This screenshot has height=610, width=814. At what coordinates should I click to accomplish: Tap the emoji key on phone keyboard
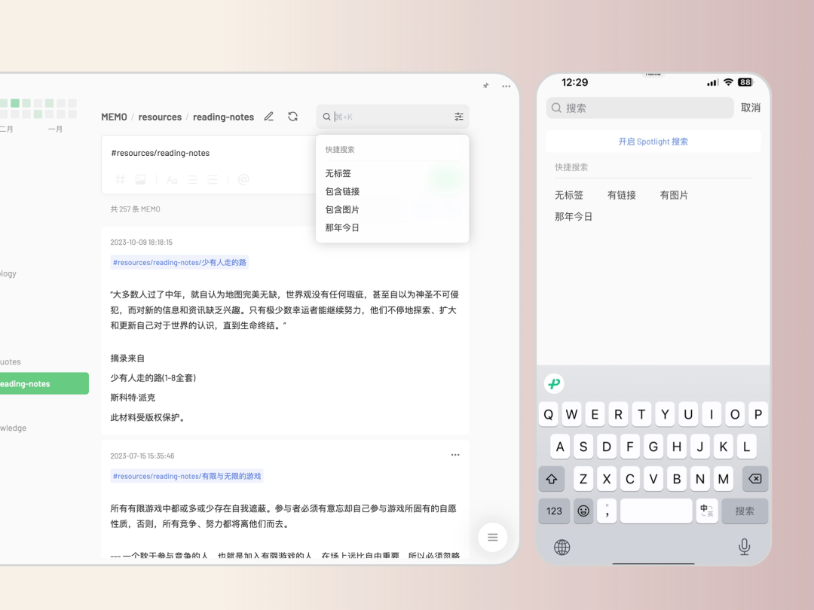(x=583, y=511)
